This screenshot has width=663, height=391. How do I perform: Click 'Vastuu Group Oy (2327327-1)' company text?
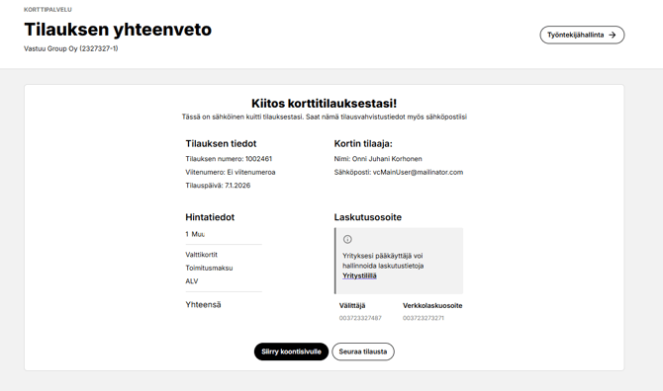(x=71, y=49)
